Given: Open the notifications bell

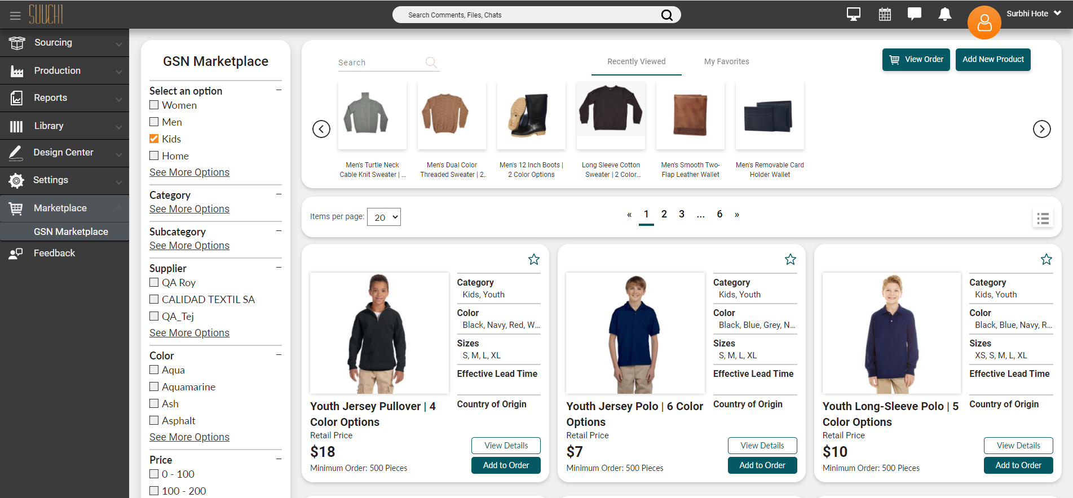Looking at the screenshot, I should point(945,14).
